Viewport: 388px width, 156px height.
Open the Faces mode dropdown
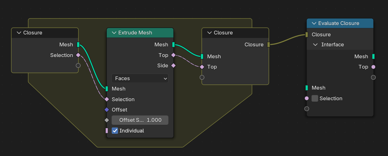[x=140, y=78]
